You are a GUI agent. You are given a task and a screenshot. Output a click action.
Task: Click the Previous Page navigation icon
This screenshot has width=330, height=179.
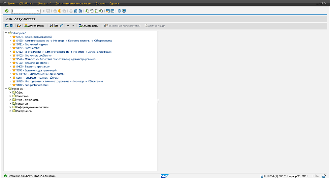click(92, 11)
